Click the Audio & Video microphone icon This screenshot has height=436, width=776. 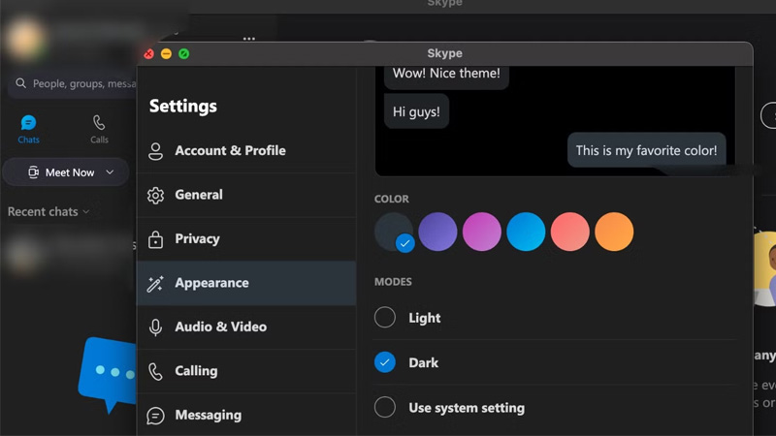[155, 327]
